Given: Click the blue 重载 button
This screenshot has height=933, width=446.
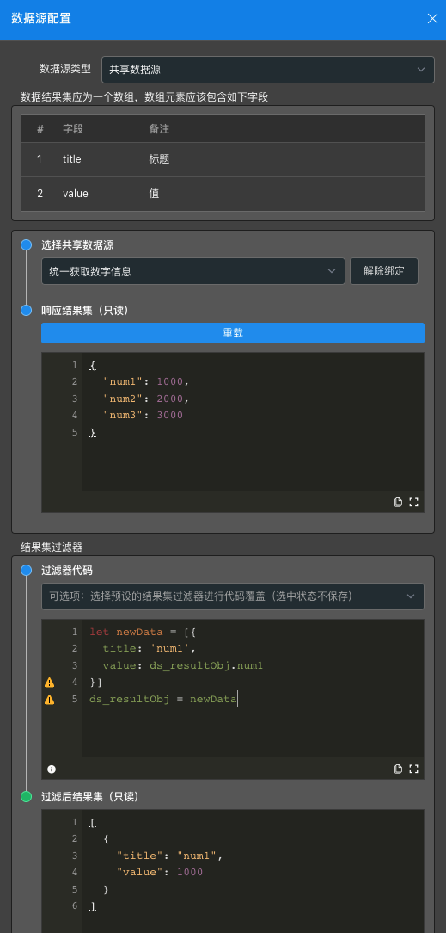Looking at the screenshot, I should point(233,333).
